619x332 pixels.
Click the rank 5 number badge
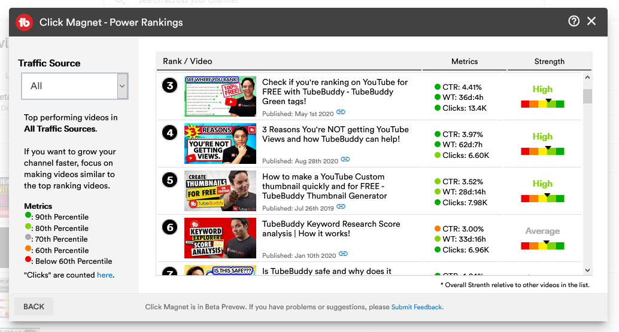170,180
